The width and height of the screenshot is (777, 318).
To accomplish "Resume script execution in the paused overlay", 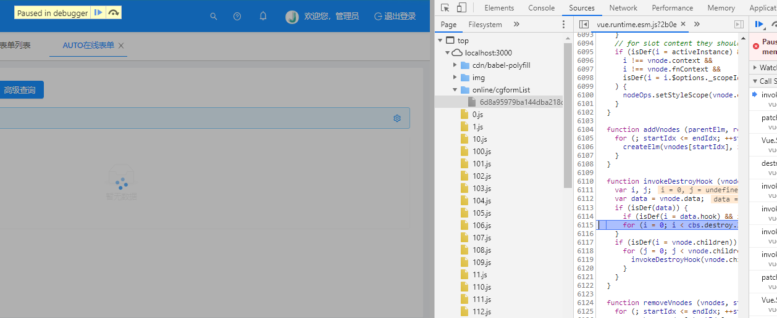I will (x=98, y=13).
